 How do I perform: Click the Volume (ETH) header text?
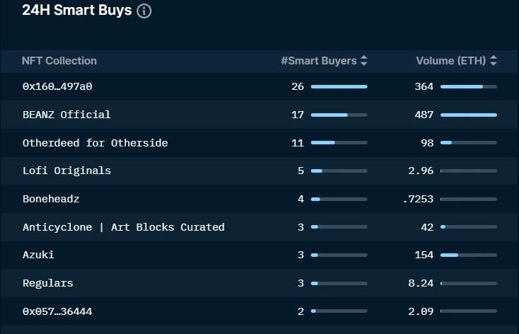point(451,61)
